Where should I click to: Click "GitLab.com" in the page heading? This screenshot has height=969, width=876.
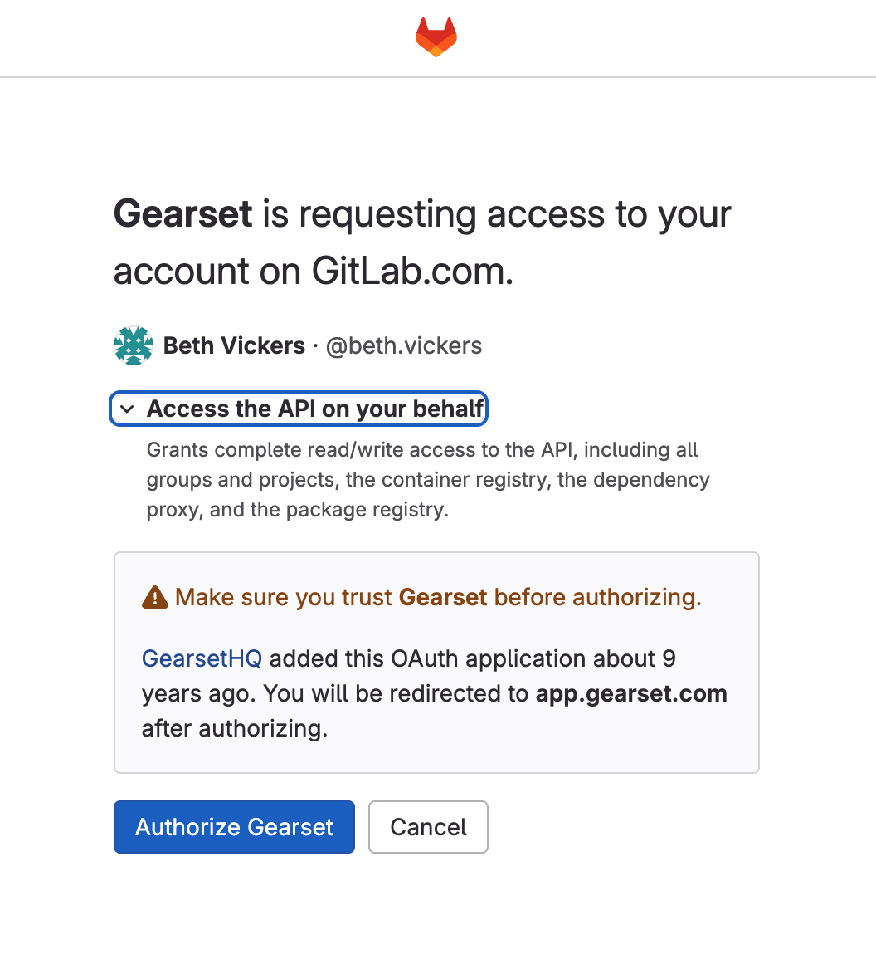click(412, 272)
